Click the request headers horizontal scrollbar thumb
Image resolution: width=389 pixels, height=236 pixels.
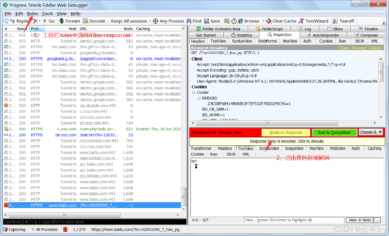pyautogui.click(x=267, y=123)
